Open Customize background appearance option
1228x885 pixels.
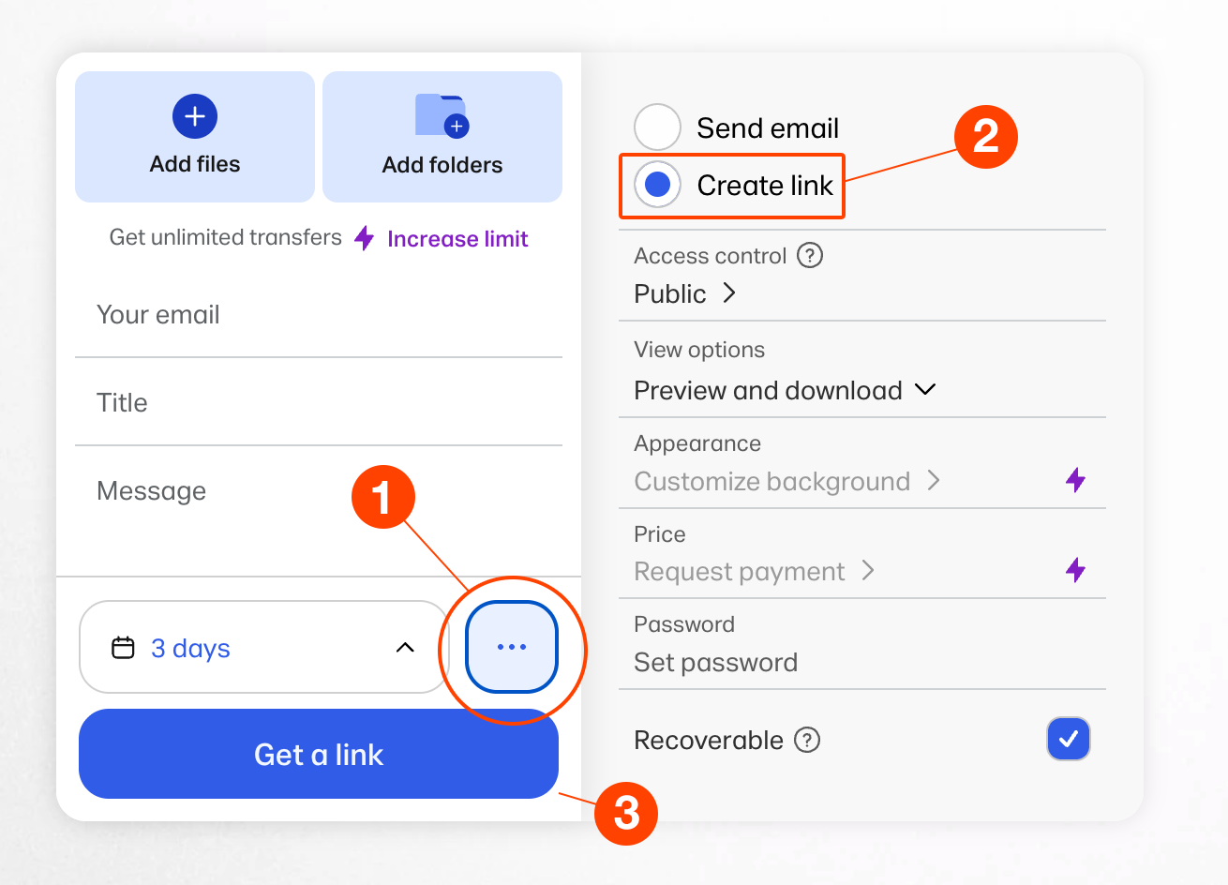click(x=786, y=481)
